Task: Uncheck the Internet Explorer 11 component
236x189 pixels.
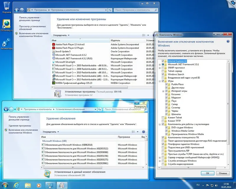Action: click(163, 61)
